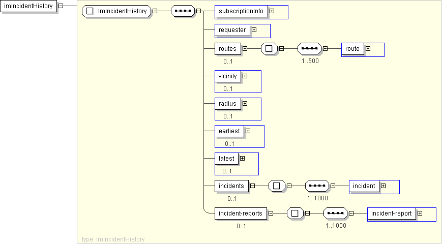Screen dimensions: 442x244
Task: Select the ImIncidentHistory complex type box
Action: click(117, 11)
